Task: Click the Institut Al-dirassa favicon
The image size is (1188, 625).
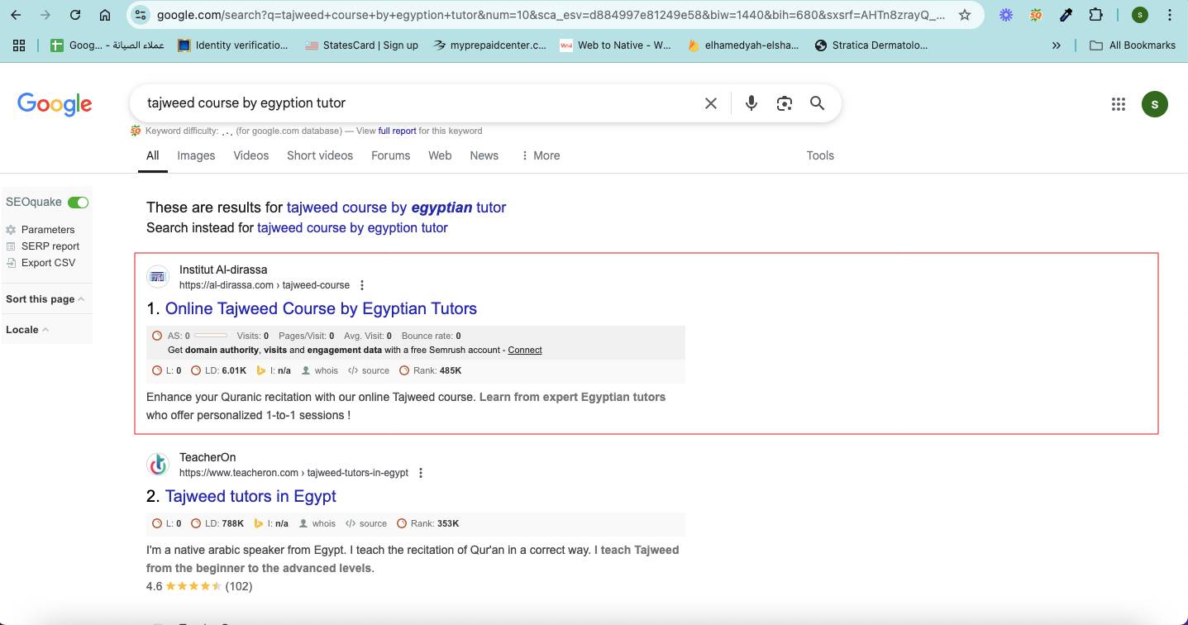Action: pyautogui.click(x=158, y=277)
